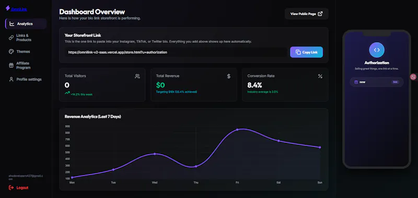Select the Analytics menu item
Viewport: 418px width, 198px height.
[x=26, y=24]
